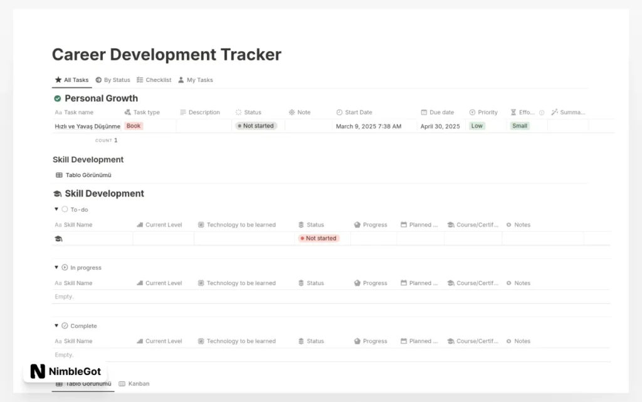Collapse the Complete group triangle
This screenshot has height=402, width=642.
pos(56,326)
